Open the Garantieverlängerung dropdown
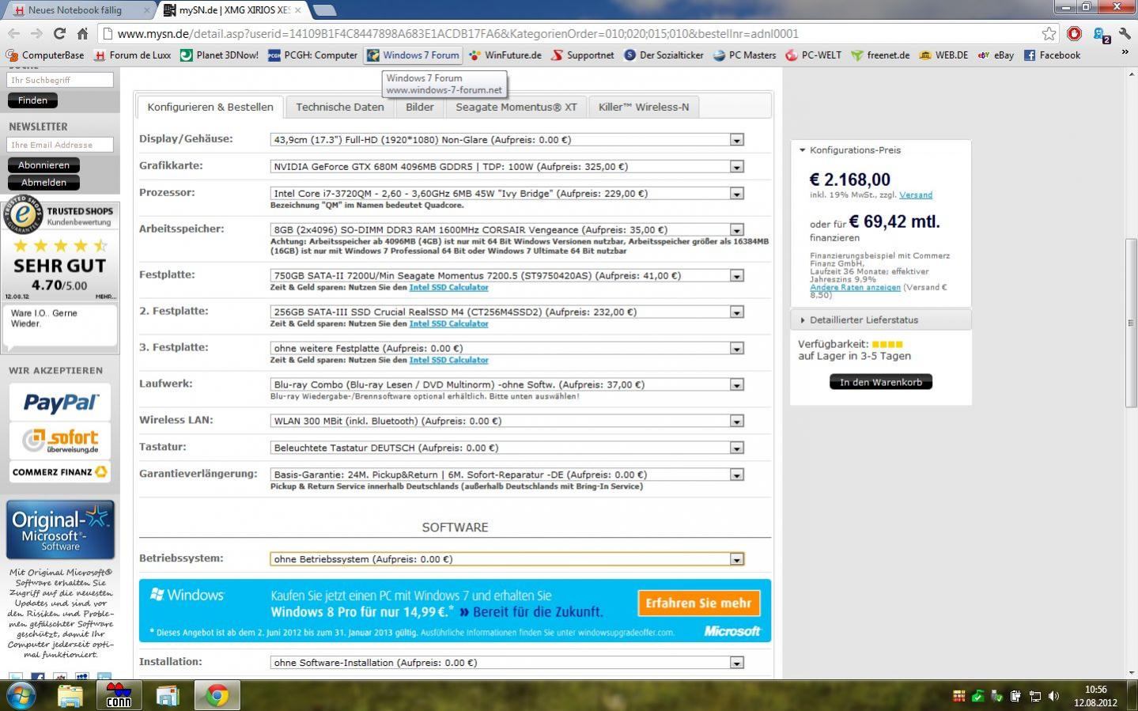The height and width of the screenshot is (711, 1138). point(507,475)
